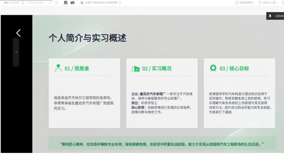This screenshot has width=284, height=154.
Task: Click the microphone icon on the speaking badge
Action: point(270,16)
